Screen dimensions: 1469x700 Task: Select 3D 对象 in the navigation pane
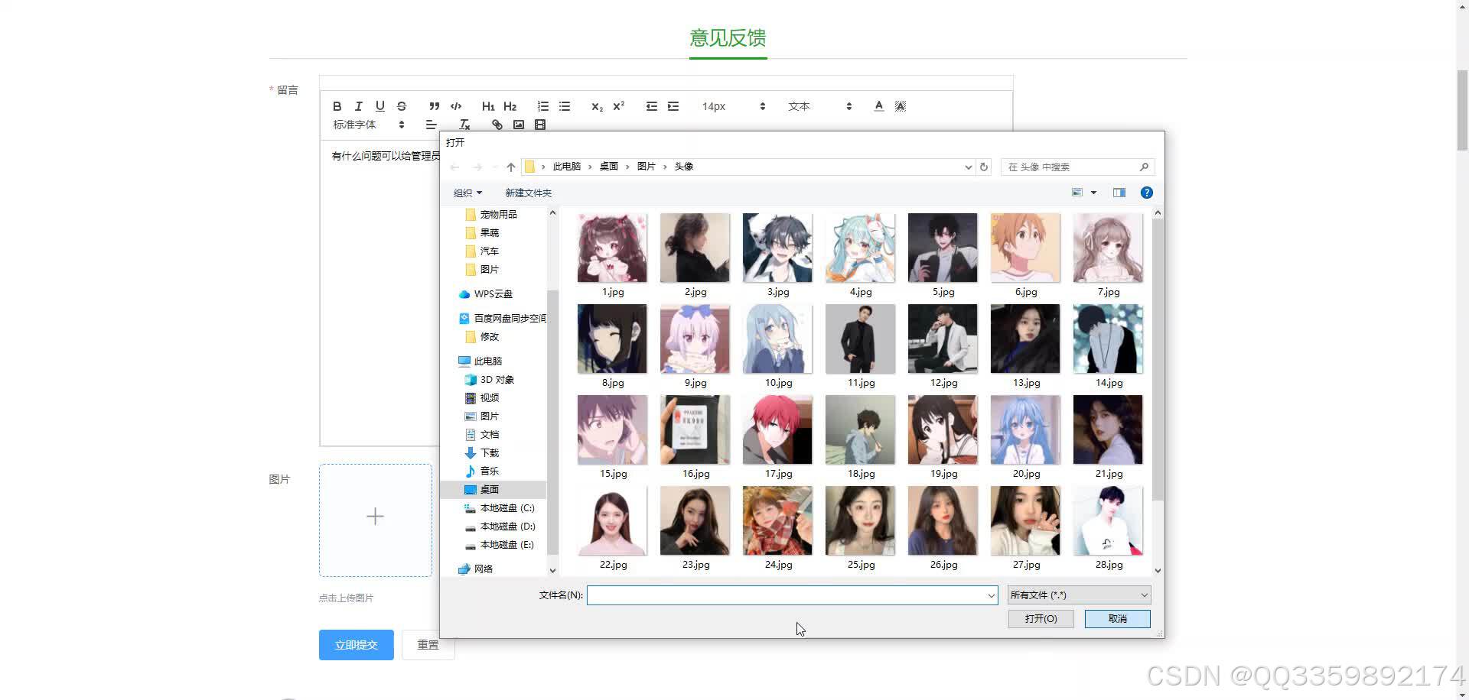(x=497, y=380)
